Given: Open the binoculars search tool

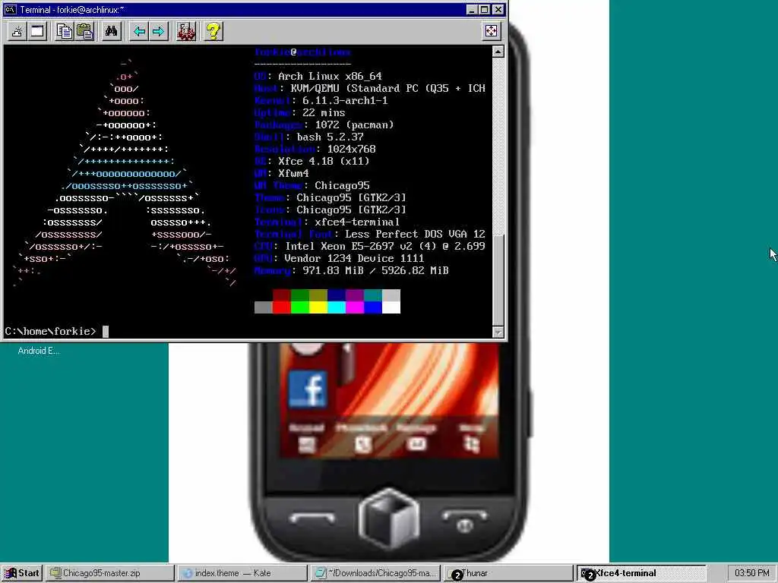Looking at the screenshot, I should click(x=111, y=31).
